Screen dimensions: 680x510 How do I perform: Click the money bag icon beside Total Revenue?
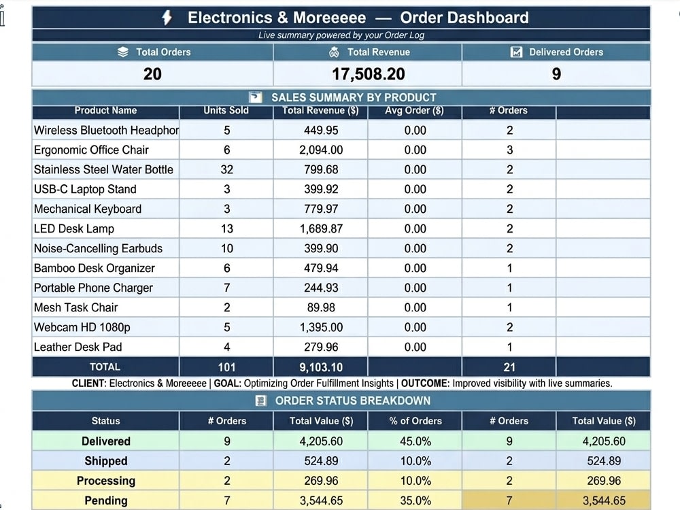coord(334,52)
